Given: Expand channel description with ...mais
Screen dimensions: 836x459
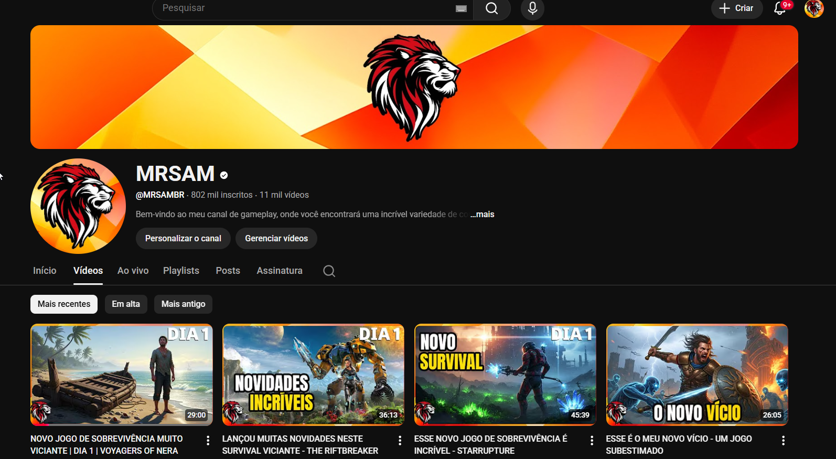Looking at the screenshot, I should pos(483,214).
